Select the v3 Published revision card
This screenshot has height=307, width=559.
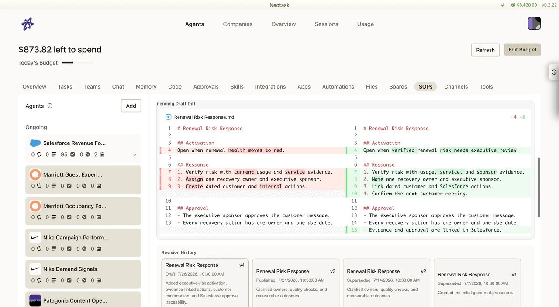(296, 283)
